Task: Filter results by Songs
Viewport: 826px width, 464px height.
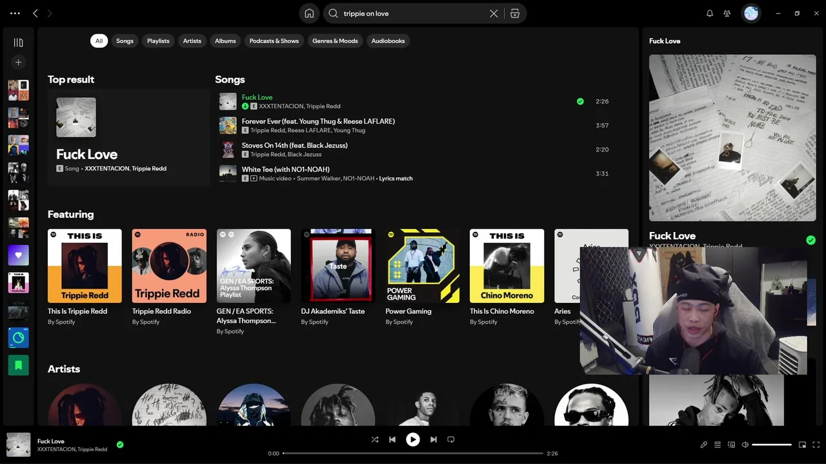Action: tap(125, 41)
